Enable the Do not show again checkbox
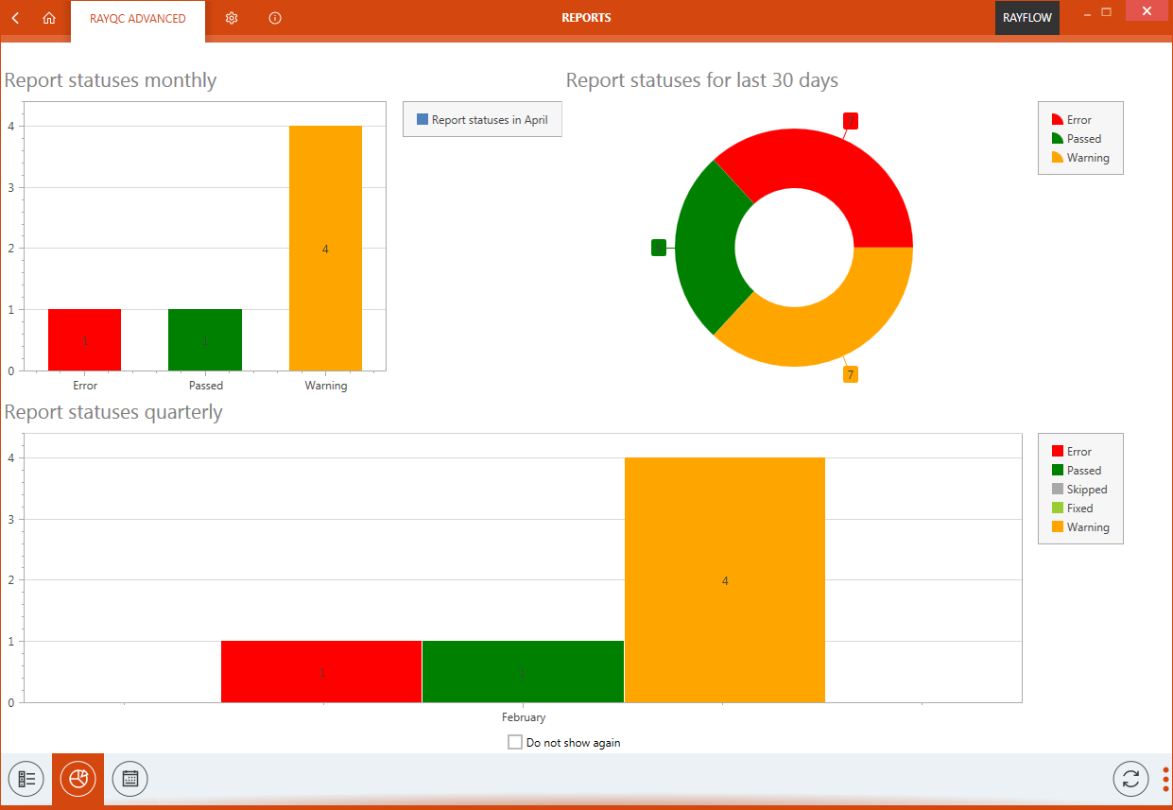The width and height of the screenshot is (1173, 810). coord(515,742)
